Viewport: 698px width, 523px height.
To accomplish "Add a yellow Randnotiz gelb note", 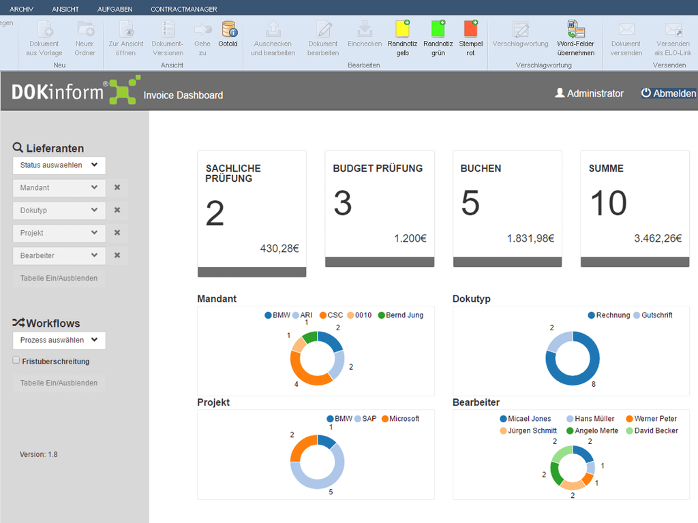I will tap(402, 29).
